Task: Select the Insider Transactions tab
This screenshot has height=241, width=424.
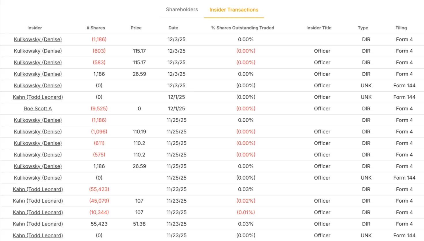Action: coord(234,10)
